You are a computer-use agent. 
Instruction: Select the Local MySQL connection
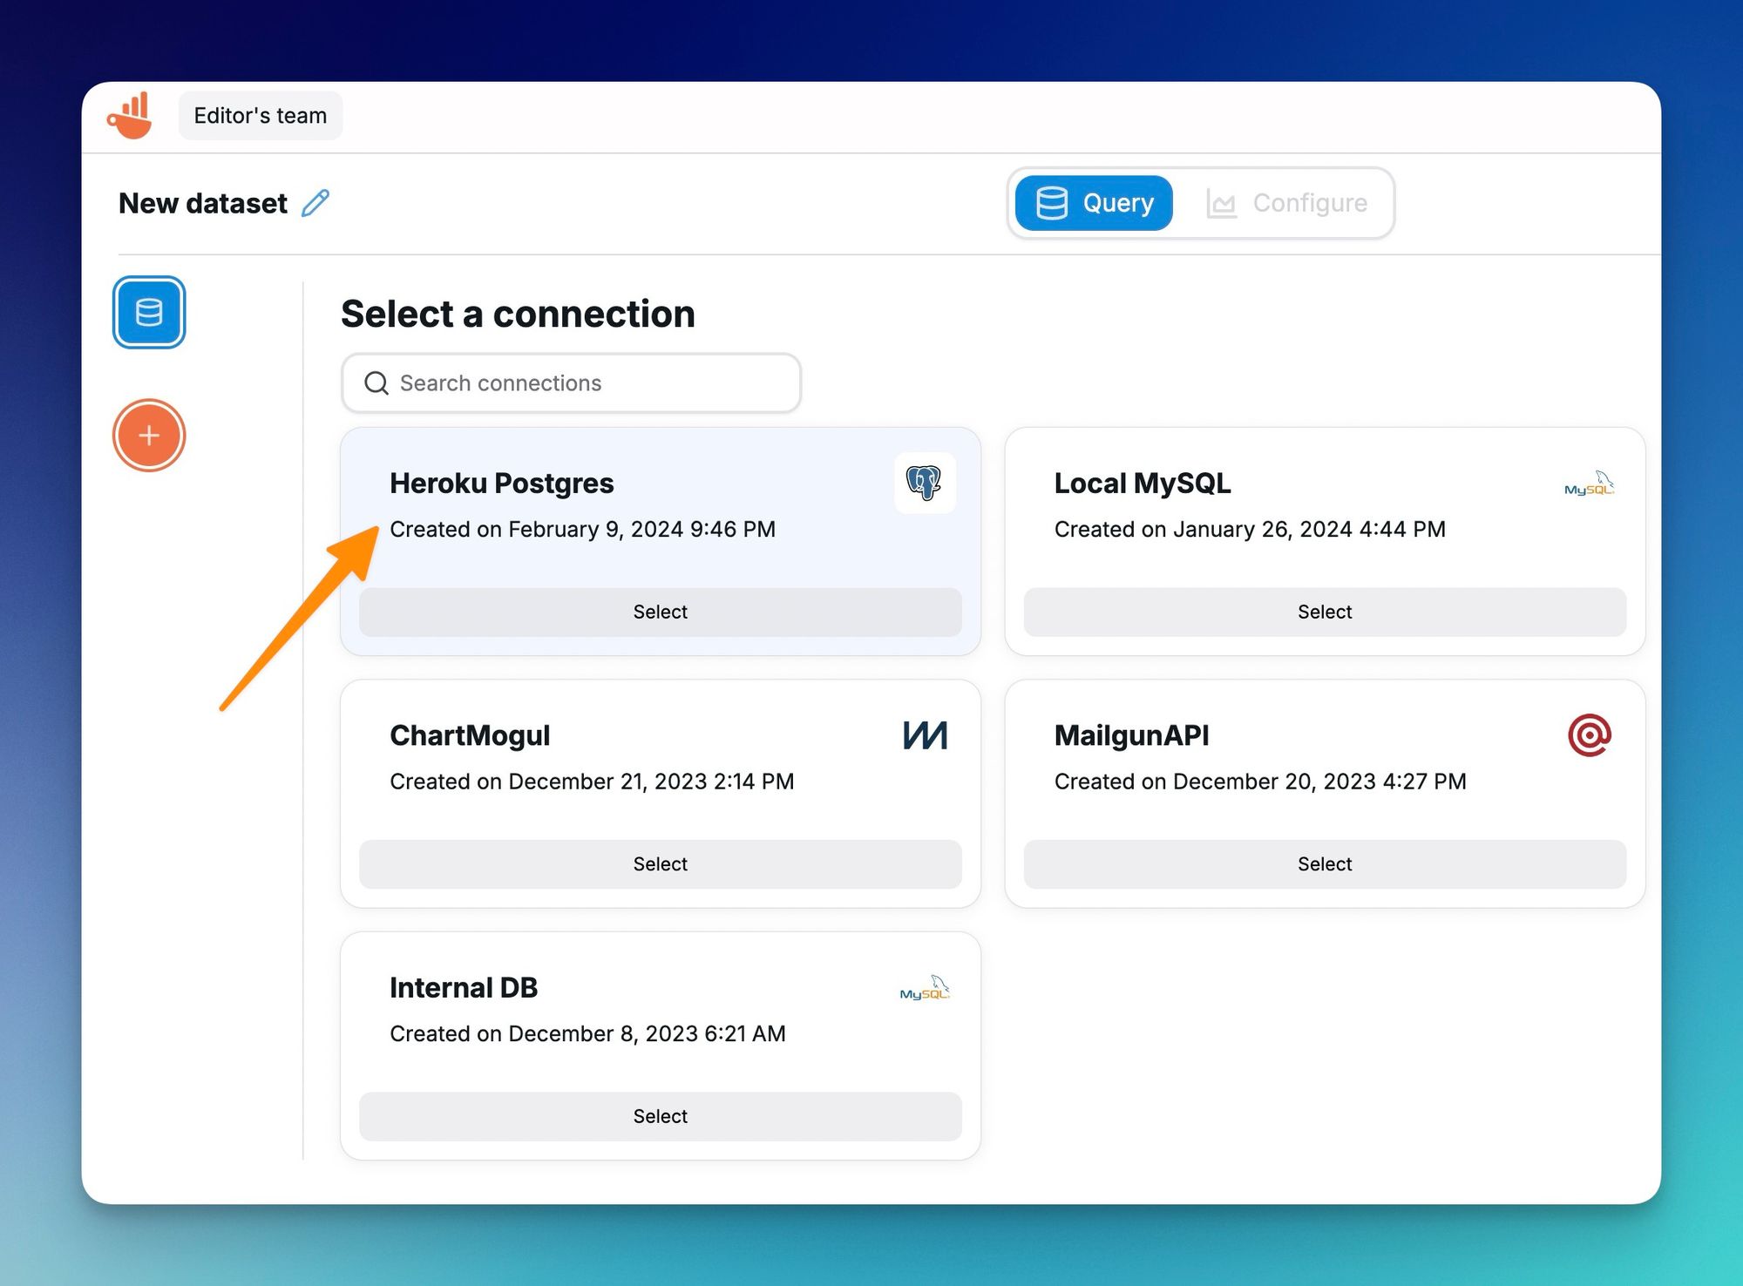(x=1325, y=612)
